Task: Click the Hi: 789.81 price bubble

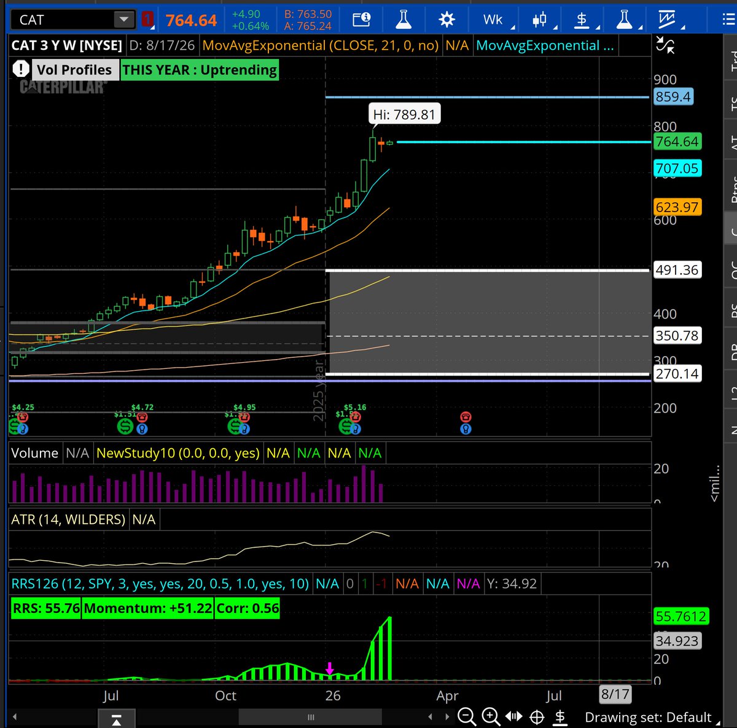Action: tap(404, 114)
